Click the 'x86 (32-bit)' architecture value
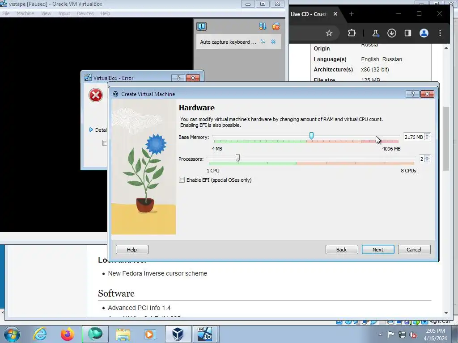458x343 pixels. coord(375,69)
